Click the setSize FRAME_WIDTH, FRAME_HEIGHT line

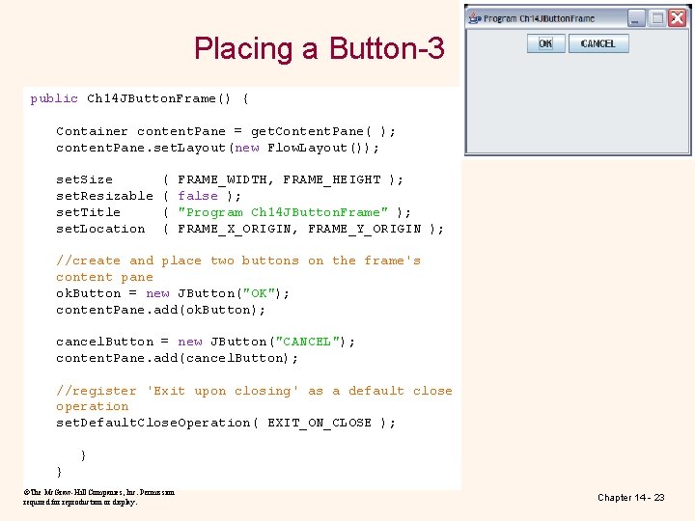[229, 179]
